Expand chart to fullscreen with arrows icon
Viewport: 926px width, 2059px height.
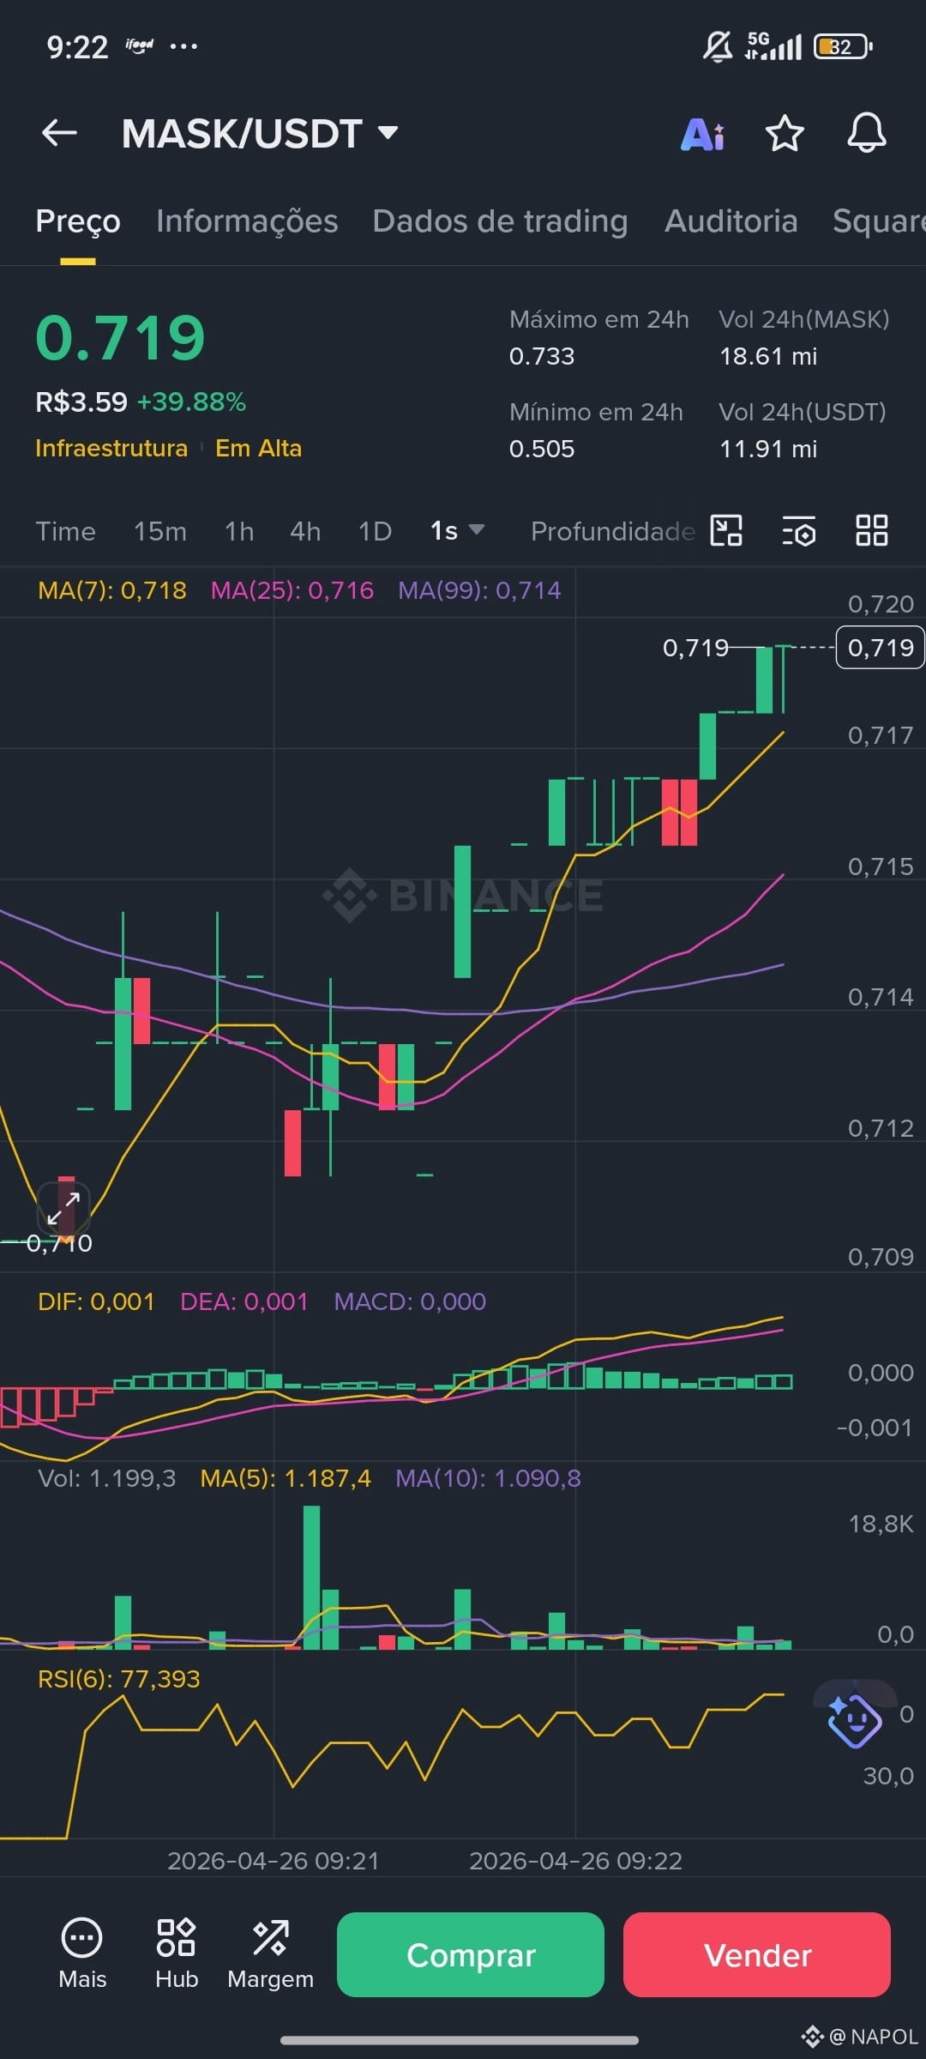coord(63,1208)
